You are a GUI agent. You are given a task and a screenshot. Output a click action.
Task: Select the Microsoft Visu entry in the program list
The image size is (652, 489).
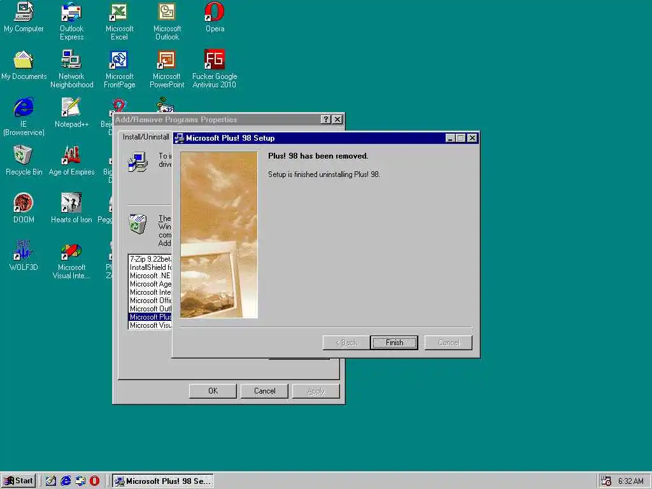[x=150, y=325]
